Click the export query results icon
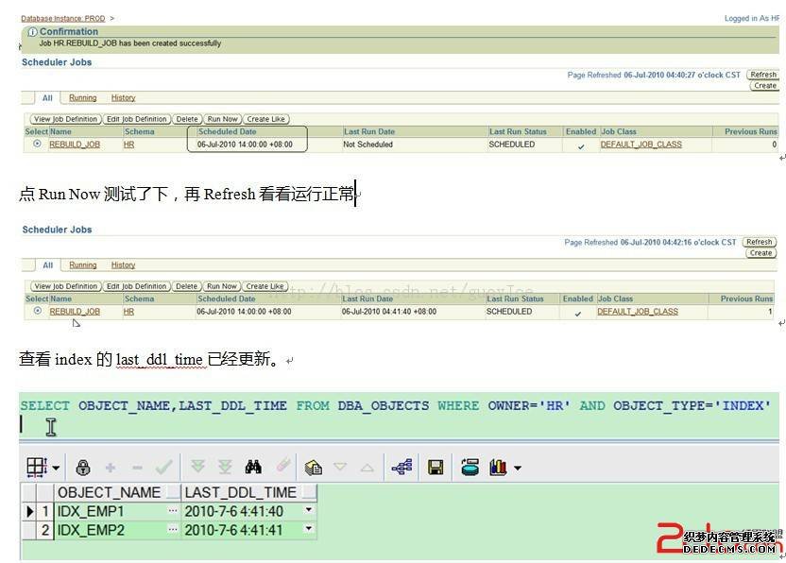 click(314, 468)
